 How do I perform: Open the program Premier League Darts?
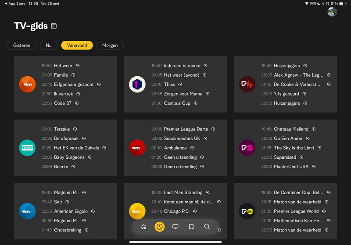tap(186, 129)
